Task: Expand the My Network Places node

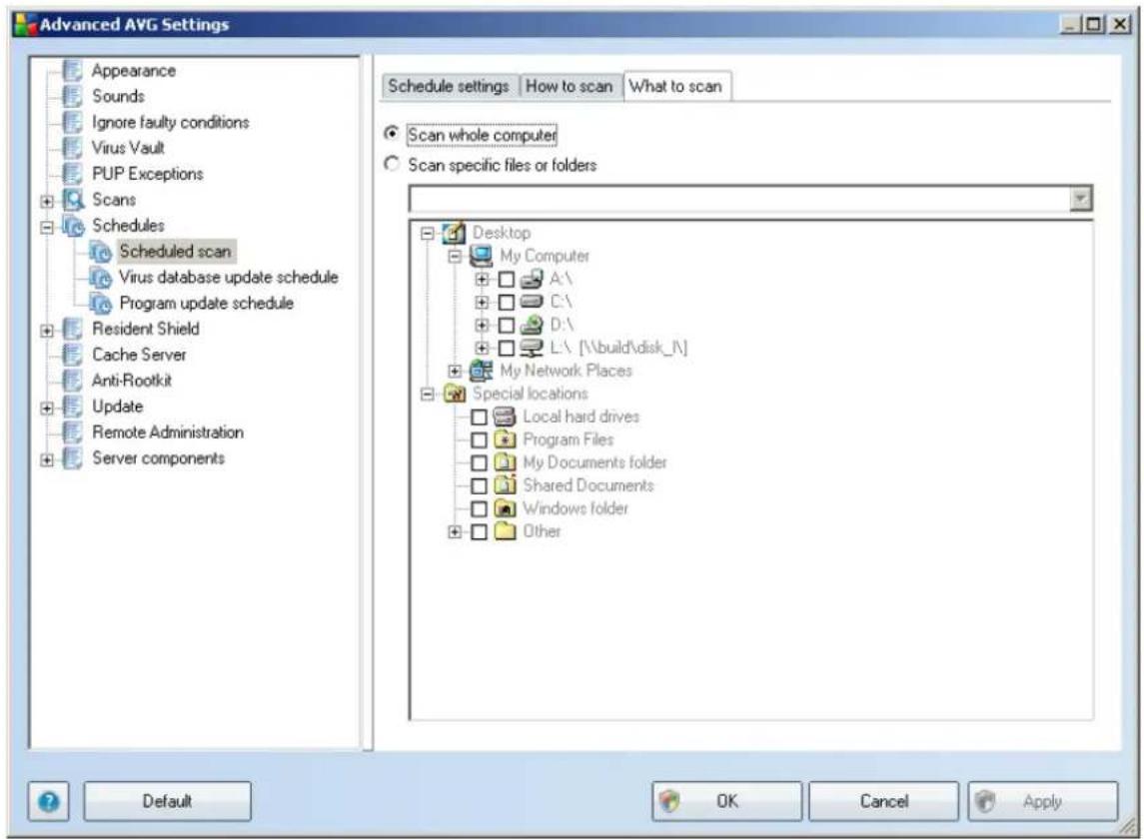Action: pyautogui.click(x=455, y=371)
